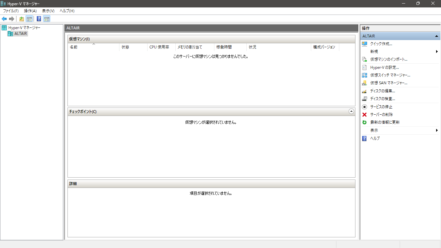
Task: Sort by the CPU 使用率 column header
Action: 161,47
